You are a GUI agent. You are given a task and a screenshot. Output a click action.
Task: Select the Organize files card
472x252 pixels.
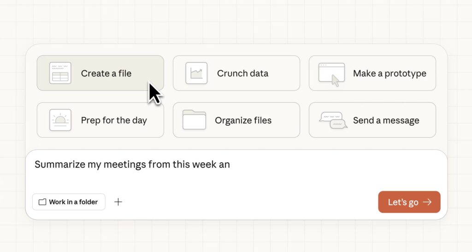click(x=243, y=120)
